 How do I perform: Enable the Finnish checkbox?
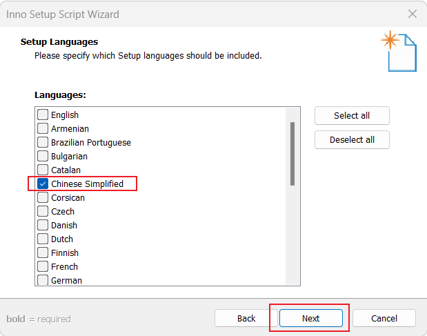click(43, 253)
